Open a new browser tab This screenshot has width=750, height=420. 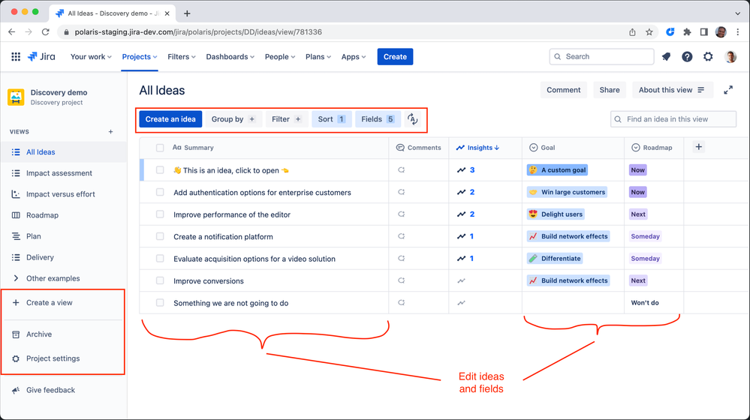click(x=187, y=13)
